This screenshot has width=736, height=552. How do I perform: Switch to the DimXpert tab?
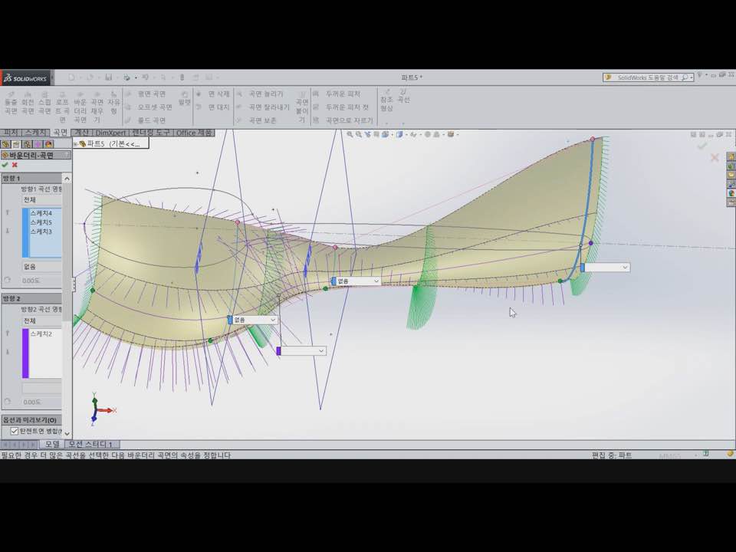[x=110, y=133]
